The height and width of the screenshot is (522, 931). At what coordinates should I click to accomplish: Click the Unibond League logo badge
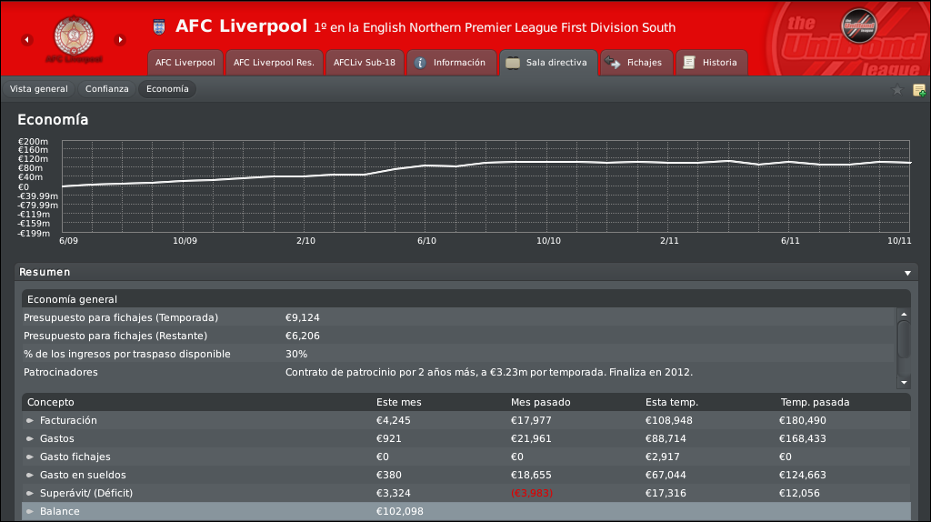point(858,25)
